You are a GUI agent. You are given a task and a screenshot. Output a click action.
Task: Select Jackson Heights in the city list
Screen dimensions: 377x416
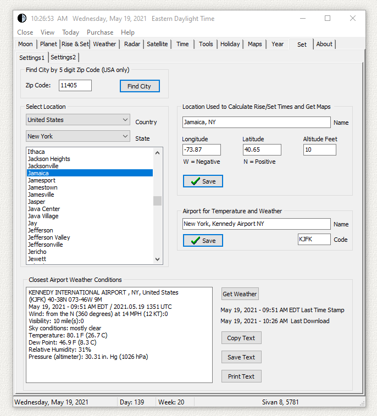click(90, 159)
